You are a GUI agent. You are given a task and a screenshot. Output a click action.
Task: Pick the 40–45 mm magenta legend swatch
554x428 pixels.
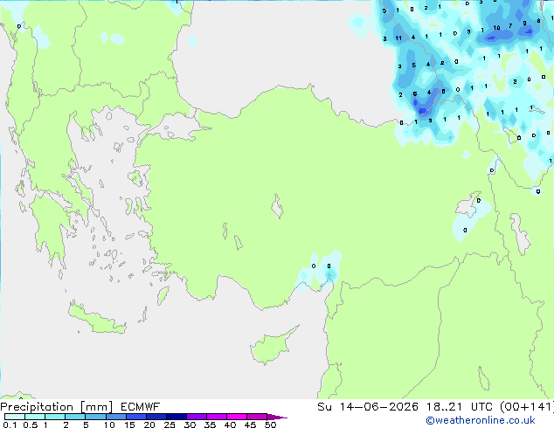click(x=237, y=417)
